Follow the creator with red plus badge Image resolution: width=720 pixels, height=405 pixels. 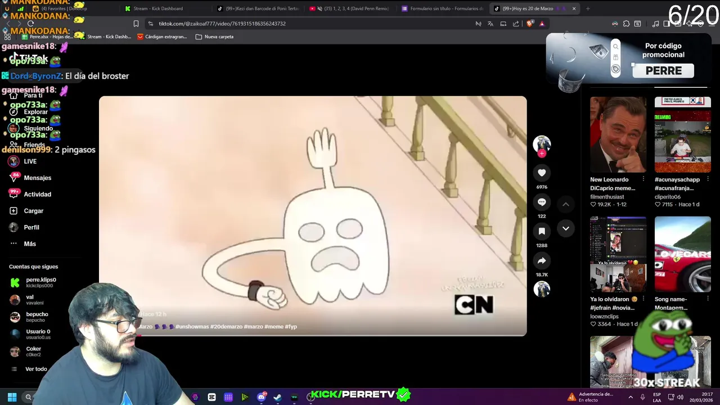542,154
